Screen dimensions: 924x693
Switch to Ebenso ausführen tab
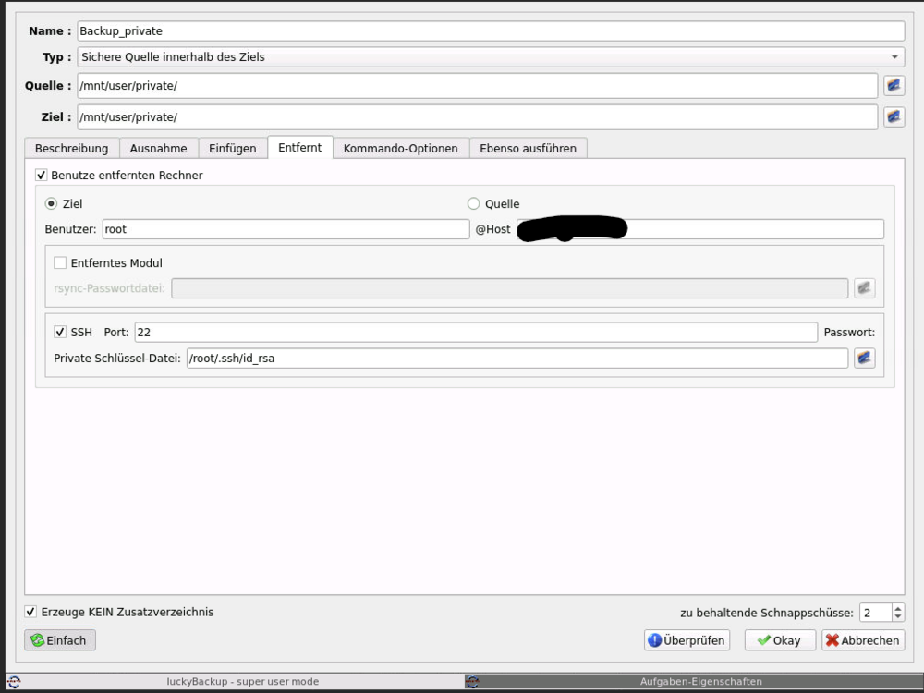(x=528, y=148)
